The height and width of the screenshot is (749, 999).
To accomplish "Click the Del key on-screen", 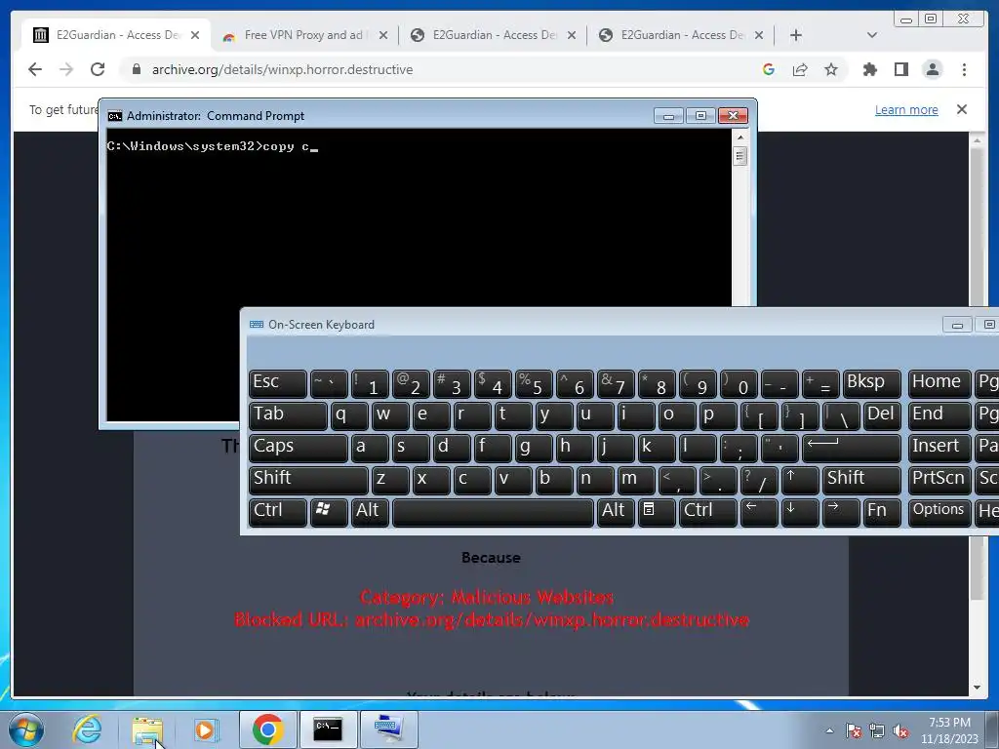I will [x=882, y=415].
